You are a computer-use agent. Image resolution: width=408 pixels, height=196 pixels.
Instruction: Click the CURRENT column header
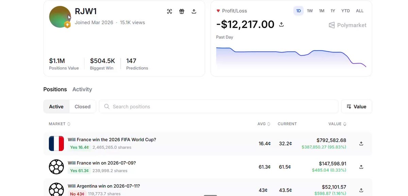(x=287, y=124)
